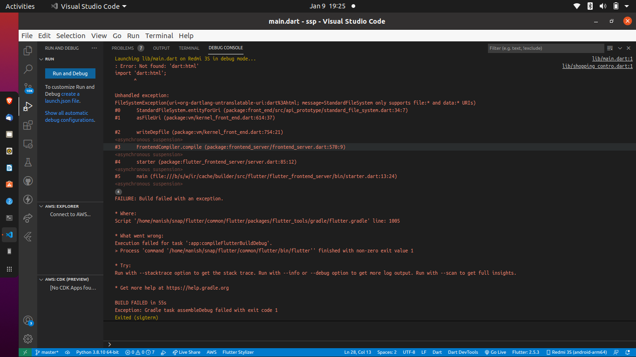Click Show all automatic debug configurations link
Screen dimensions: 636x357
70,116
